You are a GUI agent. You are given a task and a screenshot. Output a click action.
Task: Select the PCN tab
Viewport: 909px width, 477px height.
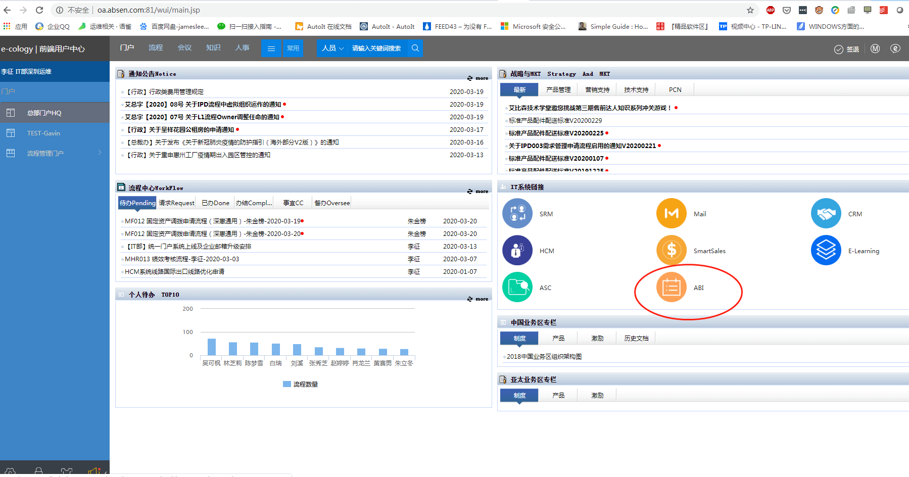click(x=675, y=89)
